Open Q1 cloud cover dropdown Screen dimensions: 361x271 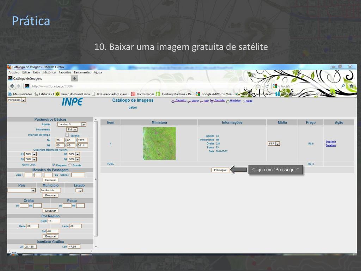(30, 154)
